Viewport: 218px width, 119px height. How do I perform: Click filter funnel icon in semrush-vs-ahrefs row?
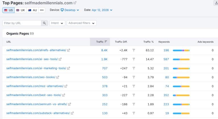point(134,104)
